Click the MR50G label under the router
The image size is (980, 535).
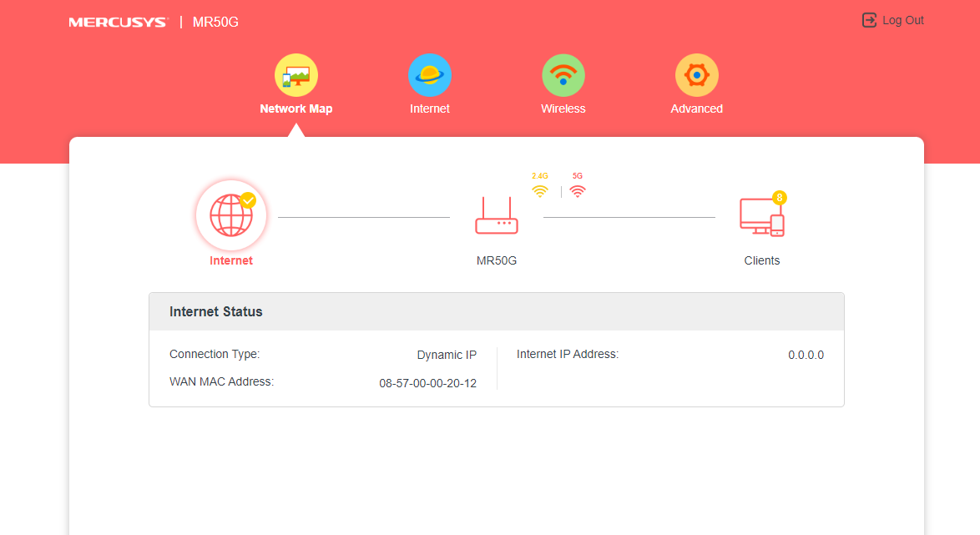(x=497, y=260)
